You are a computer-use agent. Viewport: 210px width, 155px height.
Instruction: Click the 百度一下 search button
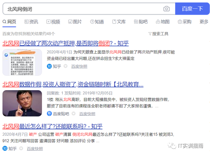(192, 9)
